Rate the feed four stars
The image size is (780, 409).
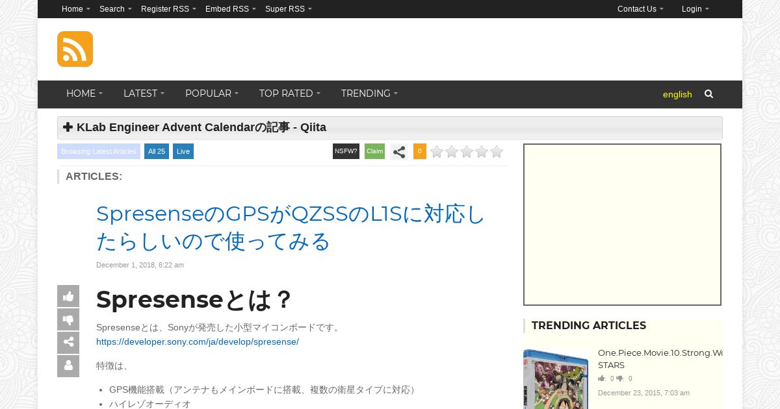(x=482, y=152)
